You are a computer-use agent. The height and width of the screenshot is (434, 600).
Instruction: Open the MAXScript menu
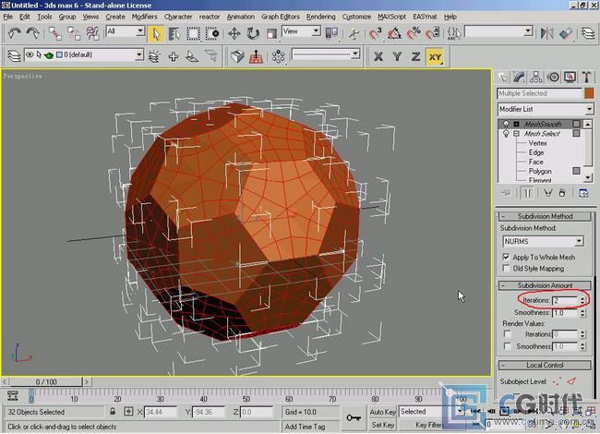tap(391, 17)
